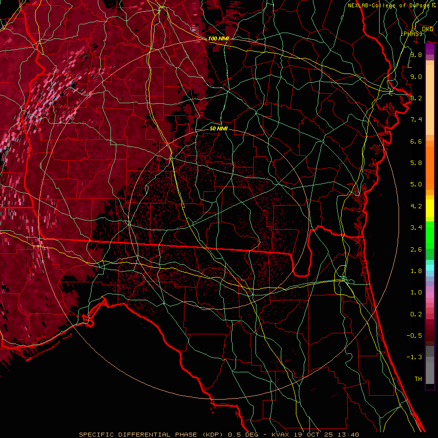Viewport: 438px width, 438px height.
Task: Click the 5.8 legend value
Action: pyautogui.click(x=416, y=163)
